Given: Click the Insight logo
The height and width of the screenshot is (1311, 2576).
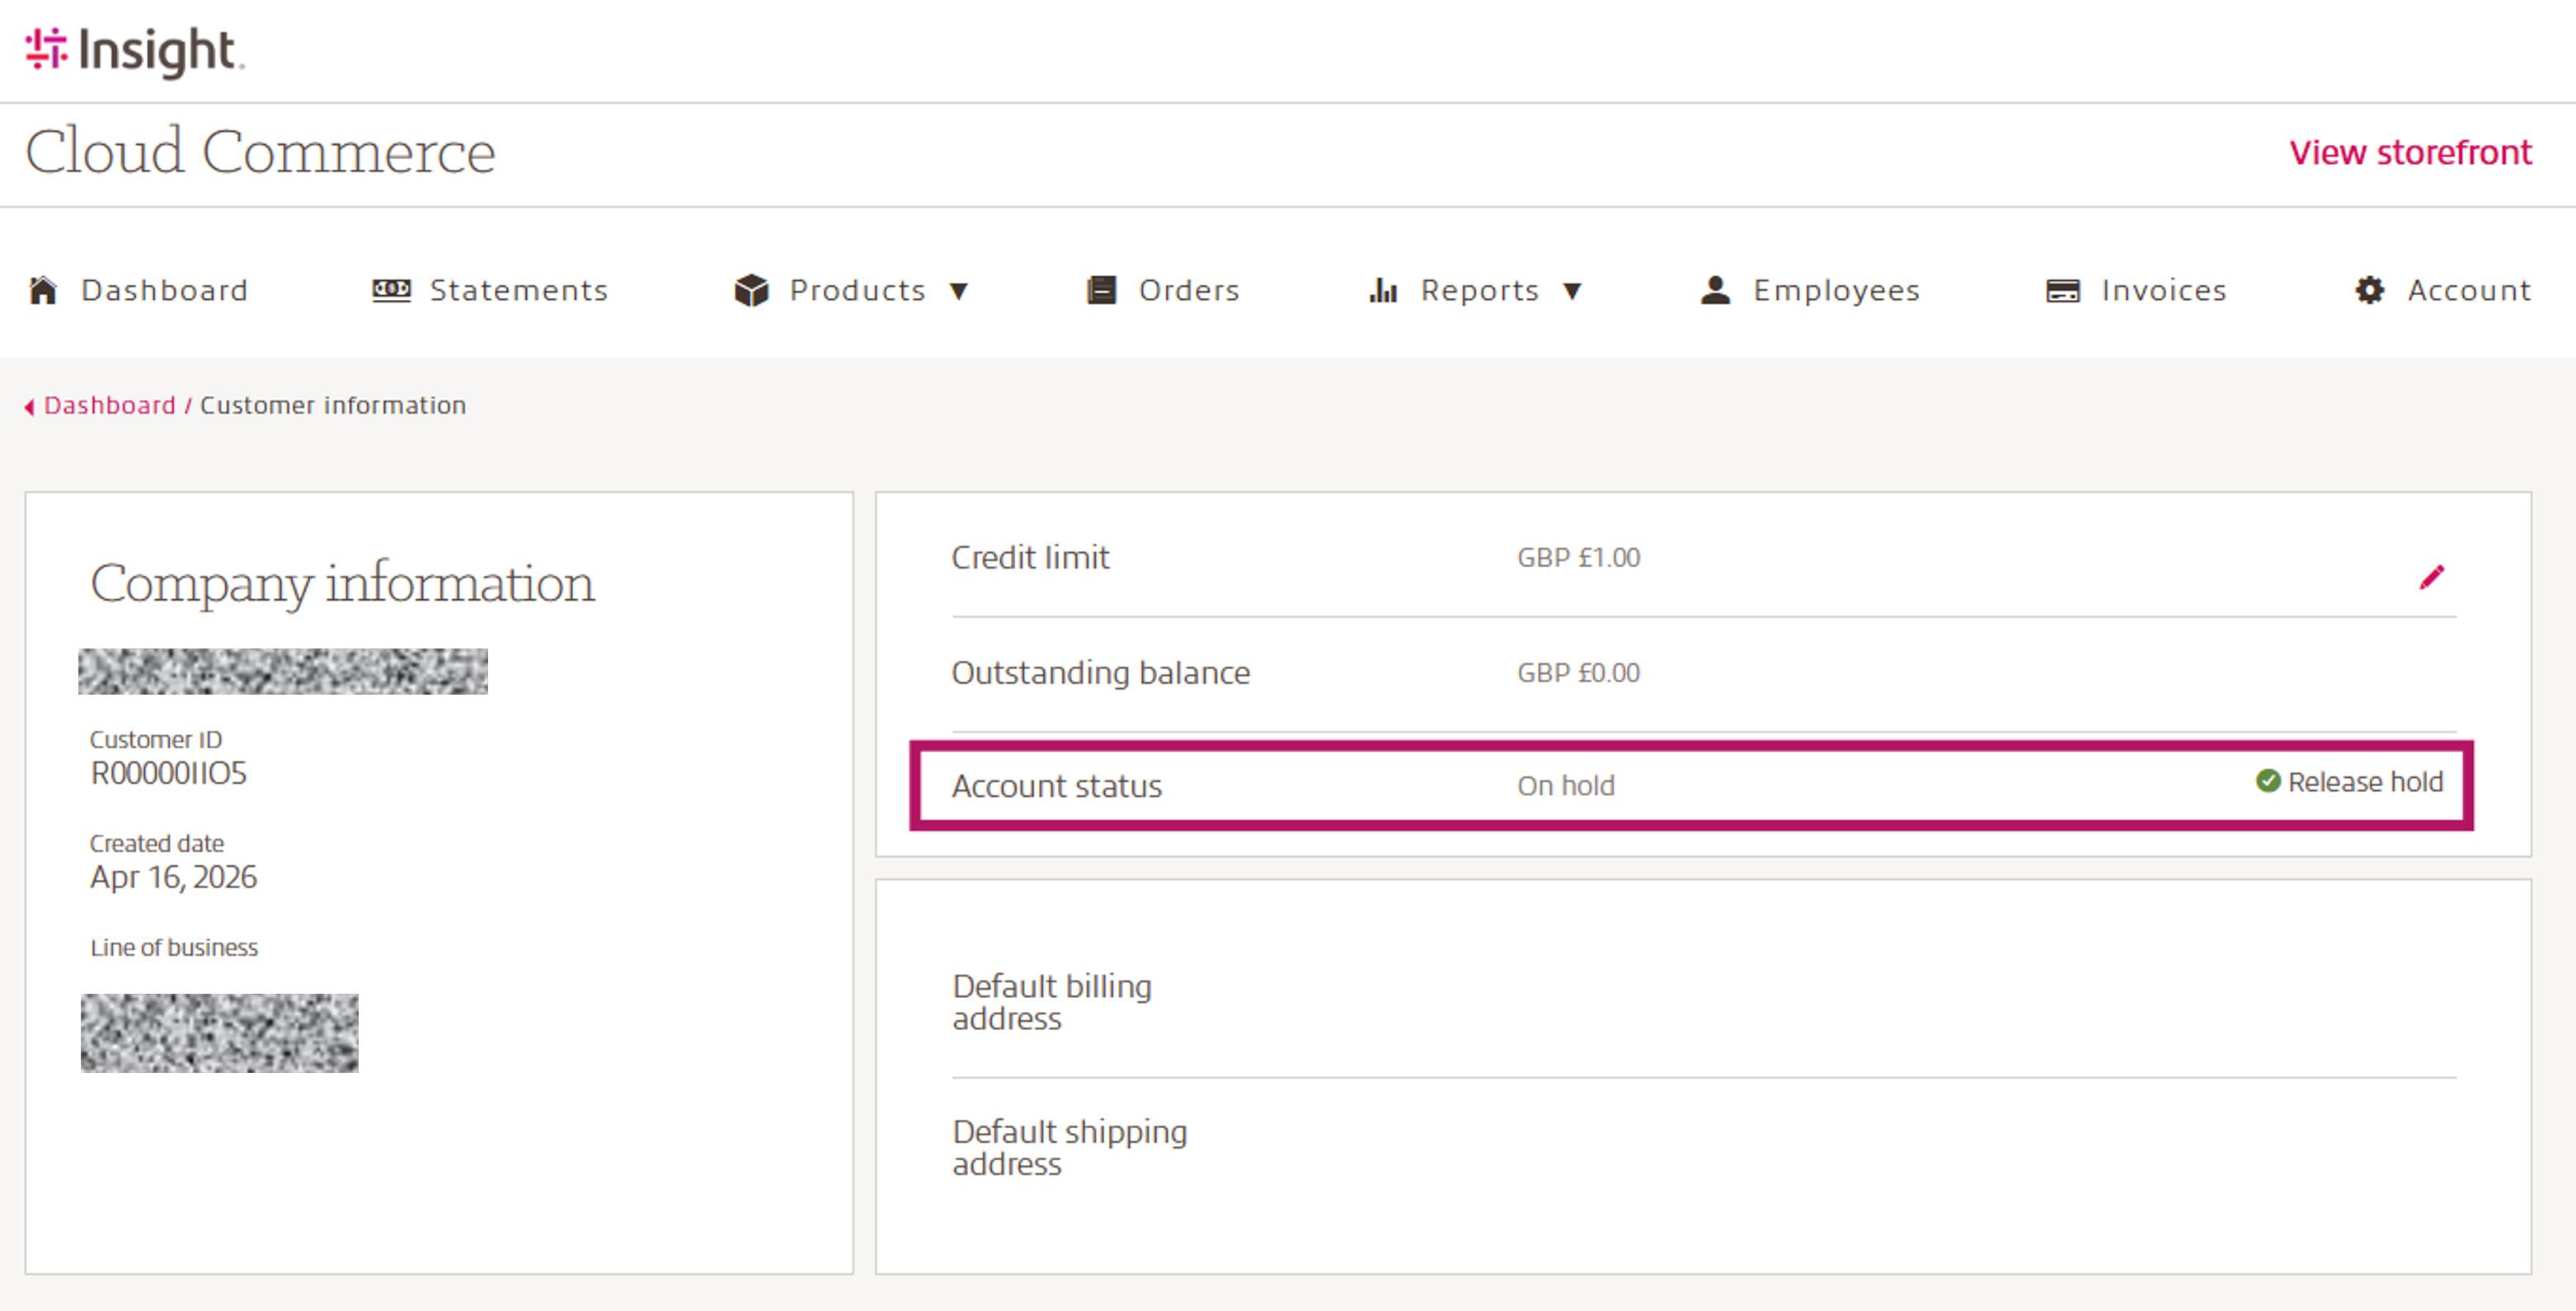Looking at the screenshot, I should coord(134,50).
